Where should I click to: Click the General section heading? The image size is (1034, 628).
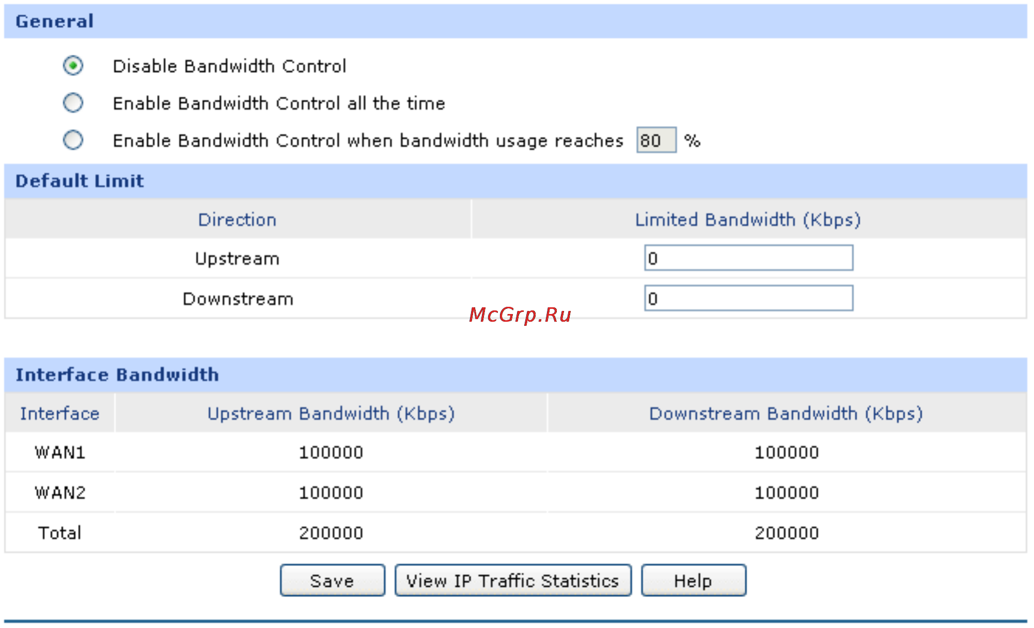(x=55, y=21)
